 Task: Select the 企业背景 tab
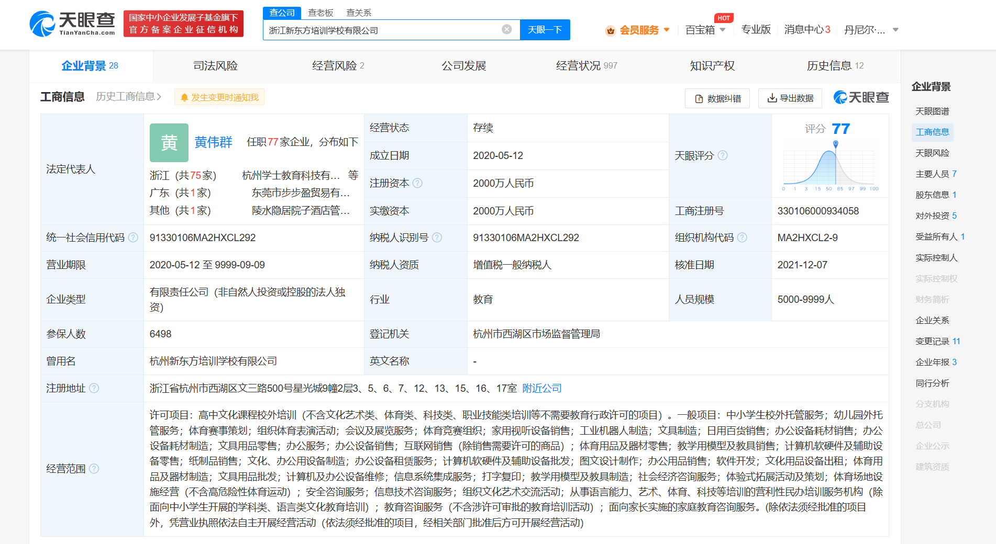coord(90,66)
